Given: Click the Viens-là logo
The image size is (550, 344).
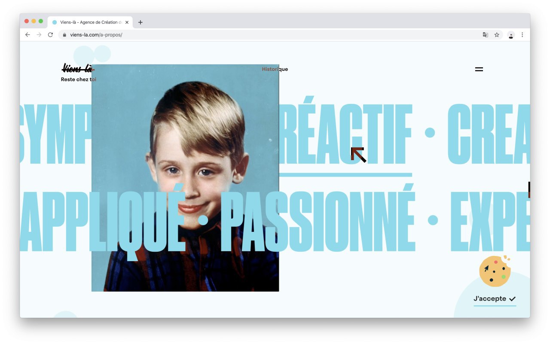Looking at the screenshot, I should tap(78, 68).
